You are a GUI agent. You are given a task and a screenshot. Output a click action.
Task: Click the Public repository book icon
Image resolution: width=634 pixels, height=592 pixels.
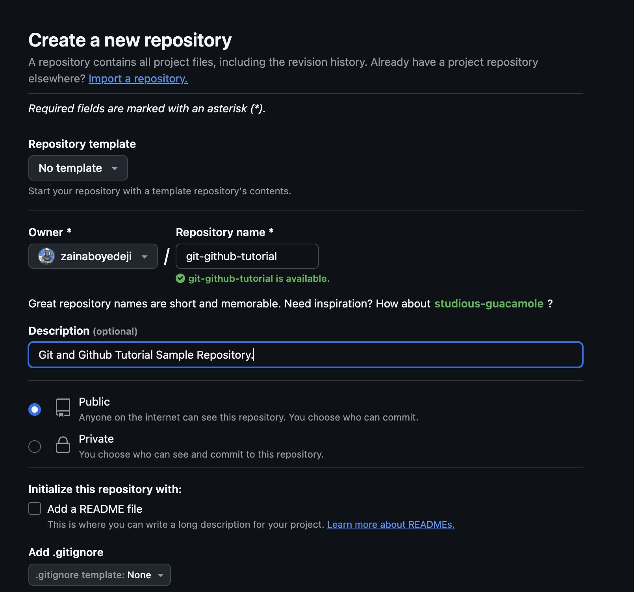click(x=63, y=408)
